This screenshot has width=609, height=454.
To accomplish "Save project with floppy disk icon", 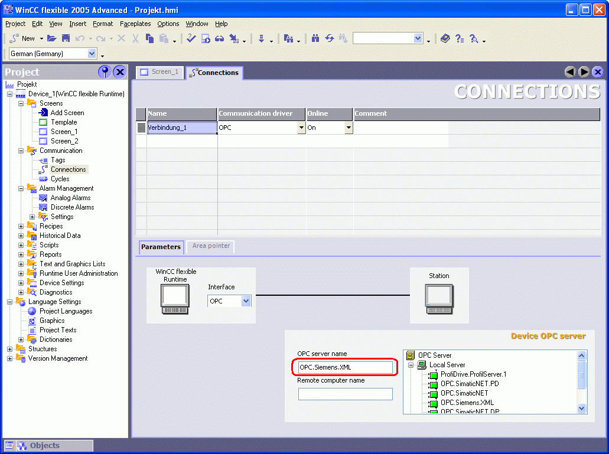I will click(x=66, y=38).
